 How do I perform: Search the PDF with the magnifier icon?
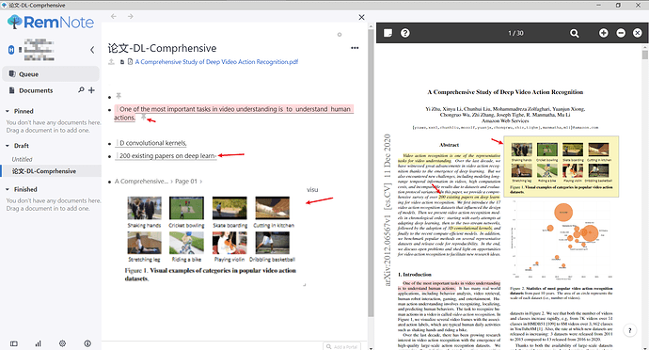(574, 33)
